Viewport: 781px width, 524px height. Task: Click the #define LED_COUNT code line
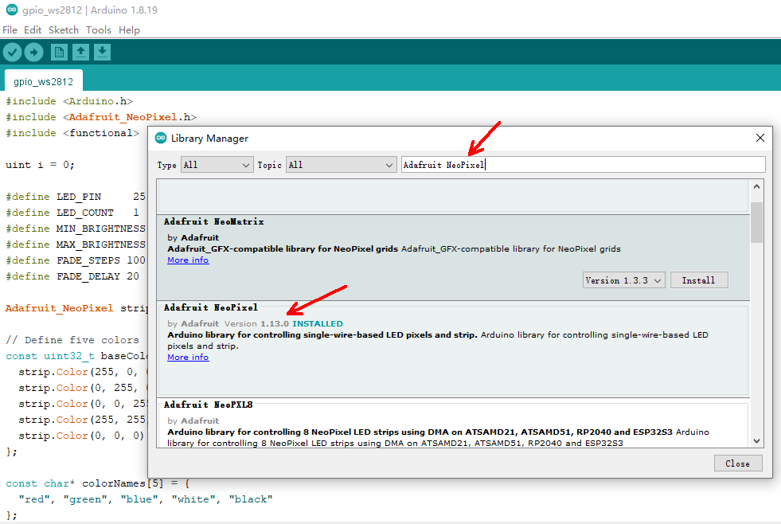(72, 213)
